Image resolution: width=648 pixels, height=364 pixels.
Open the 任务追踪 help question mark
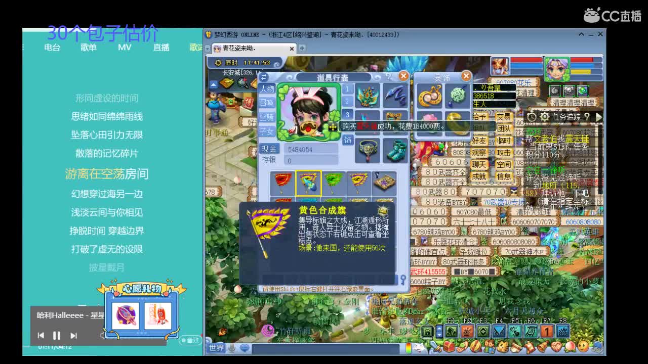[x=587, y=117]
